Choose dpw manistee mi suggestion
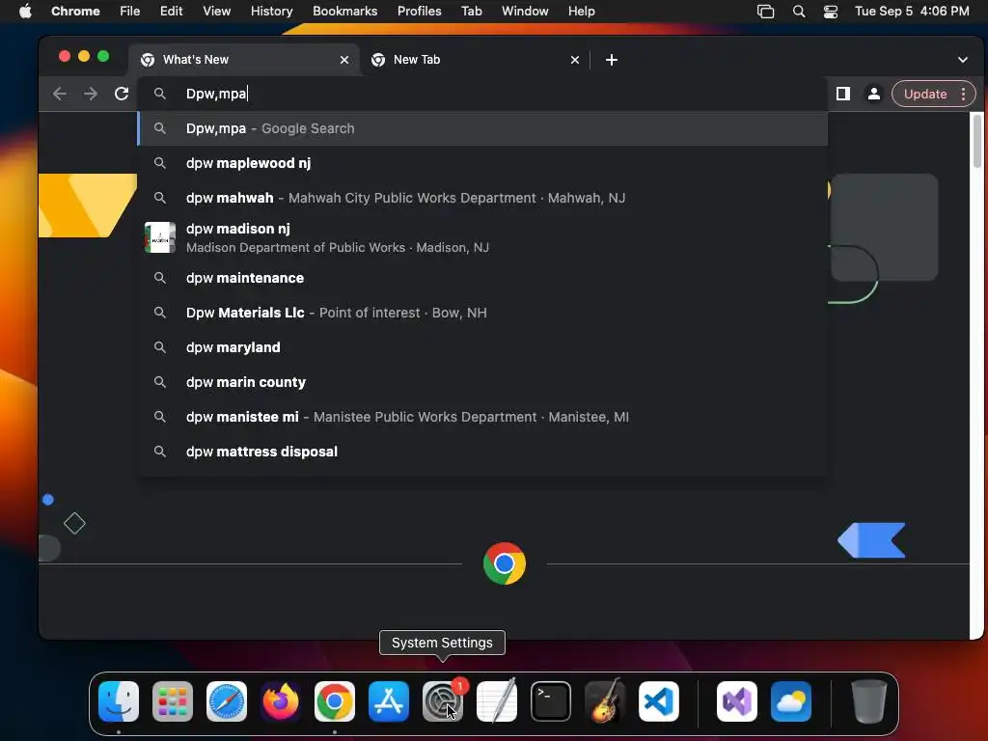Screen dimensions: 988x741 [x=482, y=417]
